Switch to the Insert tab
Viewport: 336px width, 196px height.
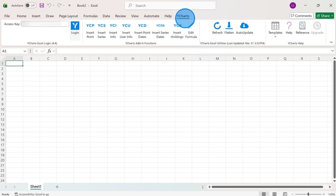(x=36, y=16)
